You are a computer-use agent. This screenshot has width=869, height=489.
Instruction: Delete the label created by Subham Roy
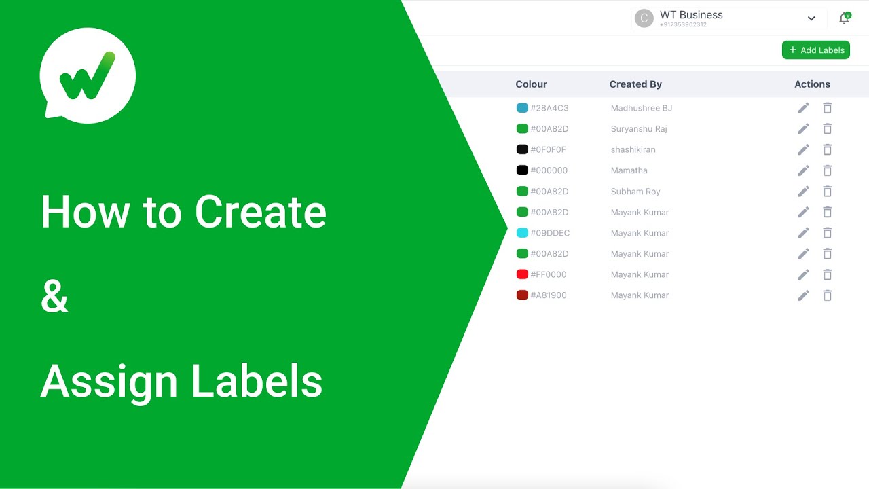point(827,192)
